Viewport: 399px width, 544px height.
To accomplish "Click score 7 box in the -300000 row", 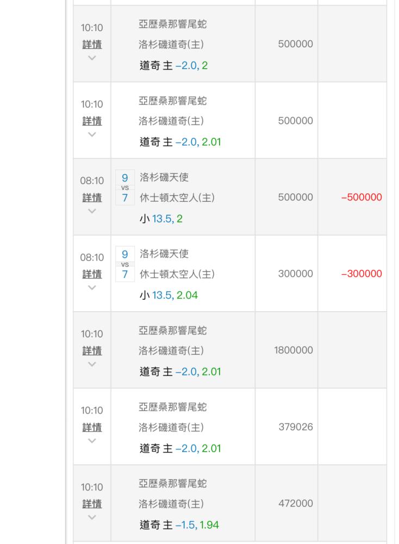I will point(125,274).
